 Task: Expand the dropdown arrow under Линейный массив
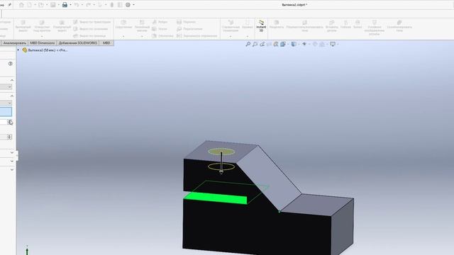142,36
